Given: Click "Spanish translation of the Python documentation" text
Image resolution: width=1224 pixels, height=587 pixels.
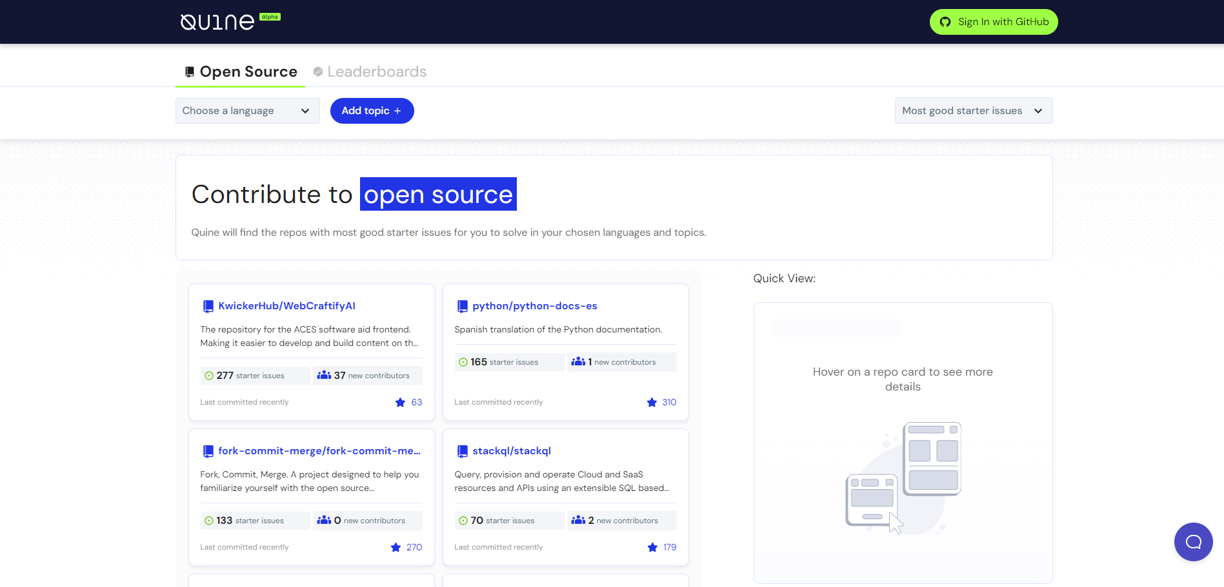Looking at the screenshot, I should pyautogui.click(x=558, y=330).
